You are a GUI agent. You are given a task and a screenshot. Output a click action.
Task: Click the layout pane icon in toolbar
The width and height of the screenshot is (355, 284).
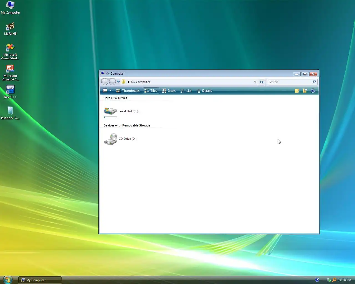click(105, 90)
